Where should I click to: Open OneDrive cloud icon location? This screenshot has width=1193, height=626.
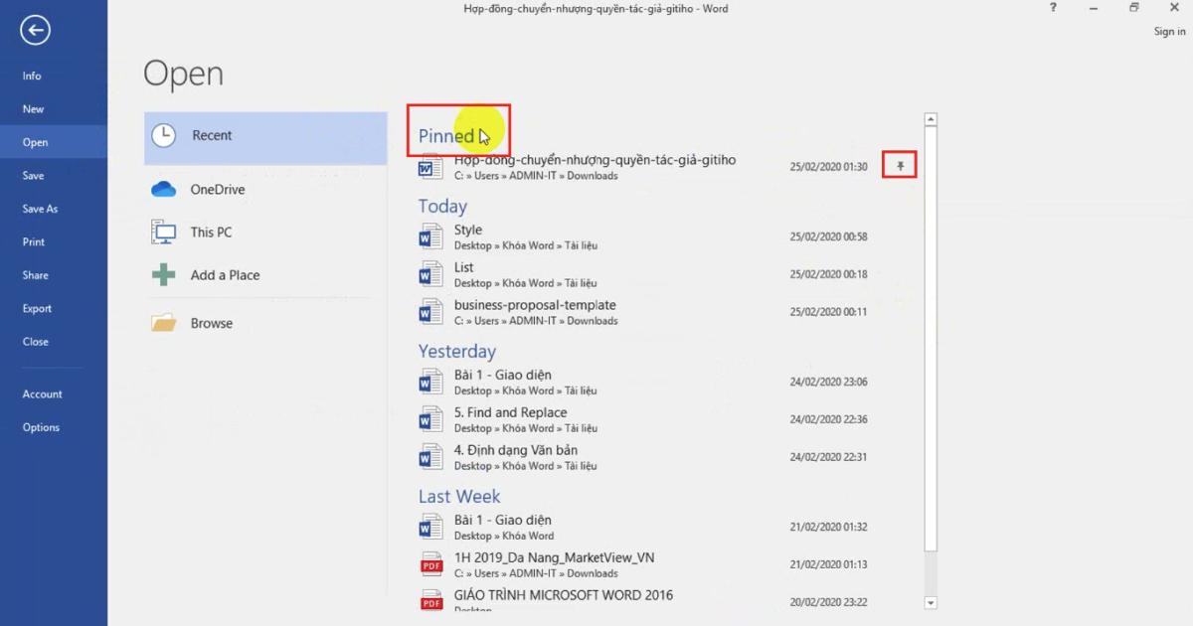[x=163, y=190]
